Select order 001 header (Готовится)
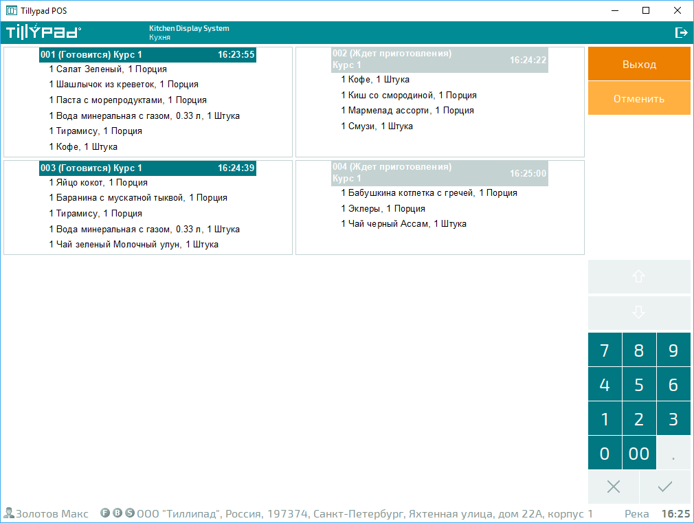 pos(147,55)
